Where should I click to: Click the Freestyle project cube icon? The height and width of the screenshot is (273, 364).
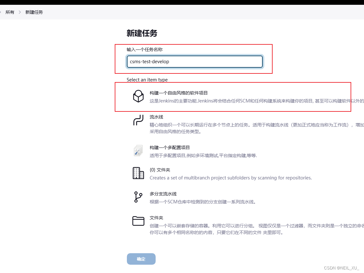tap(138, 96)
